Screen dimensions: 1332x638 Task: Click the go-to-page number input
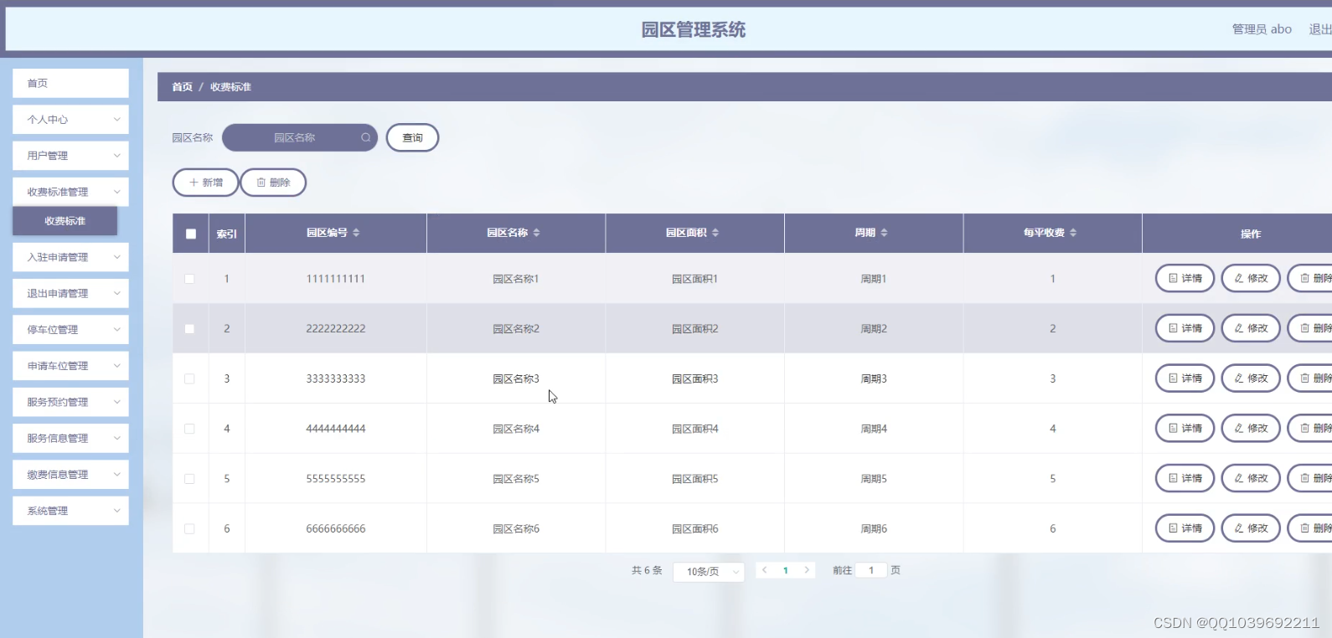pos(871,570)
